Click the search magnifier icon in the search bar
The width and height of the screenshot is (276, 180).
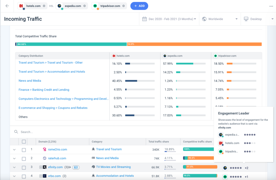(16, 132)
